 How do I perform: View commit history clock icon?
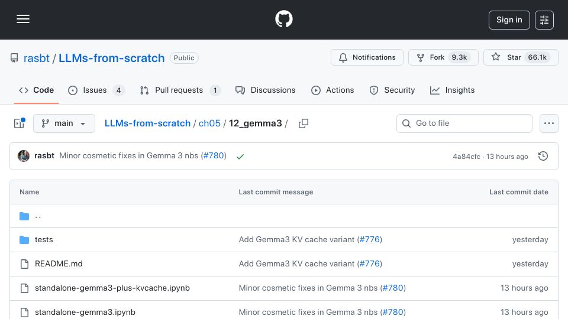[543, 156]
